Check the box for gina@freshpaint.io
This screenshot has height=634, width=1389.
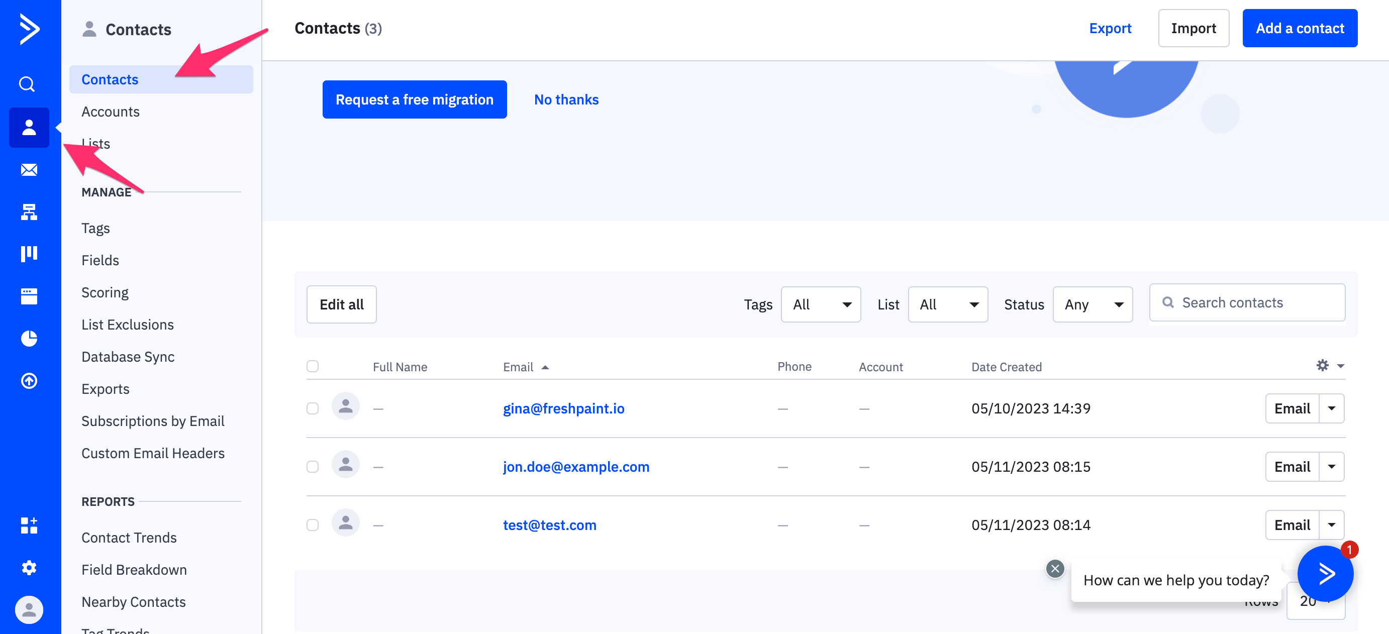[x=312, y=408]
